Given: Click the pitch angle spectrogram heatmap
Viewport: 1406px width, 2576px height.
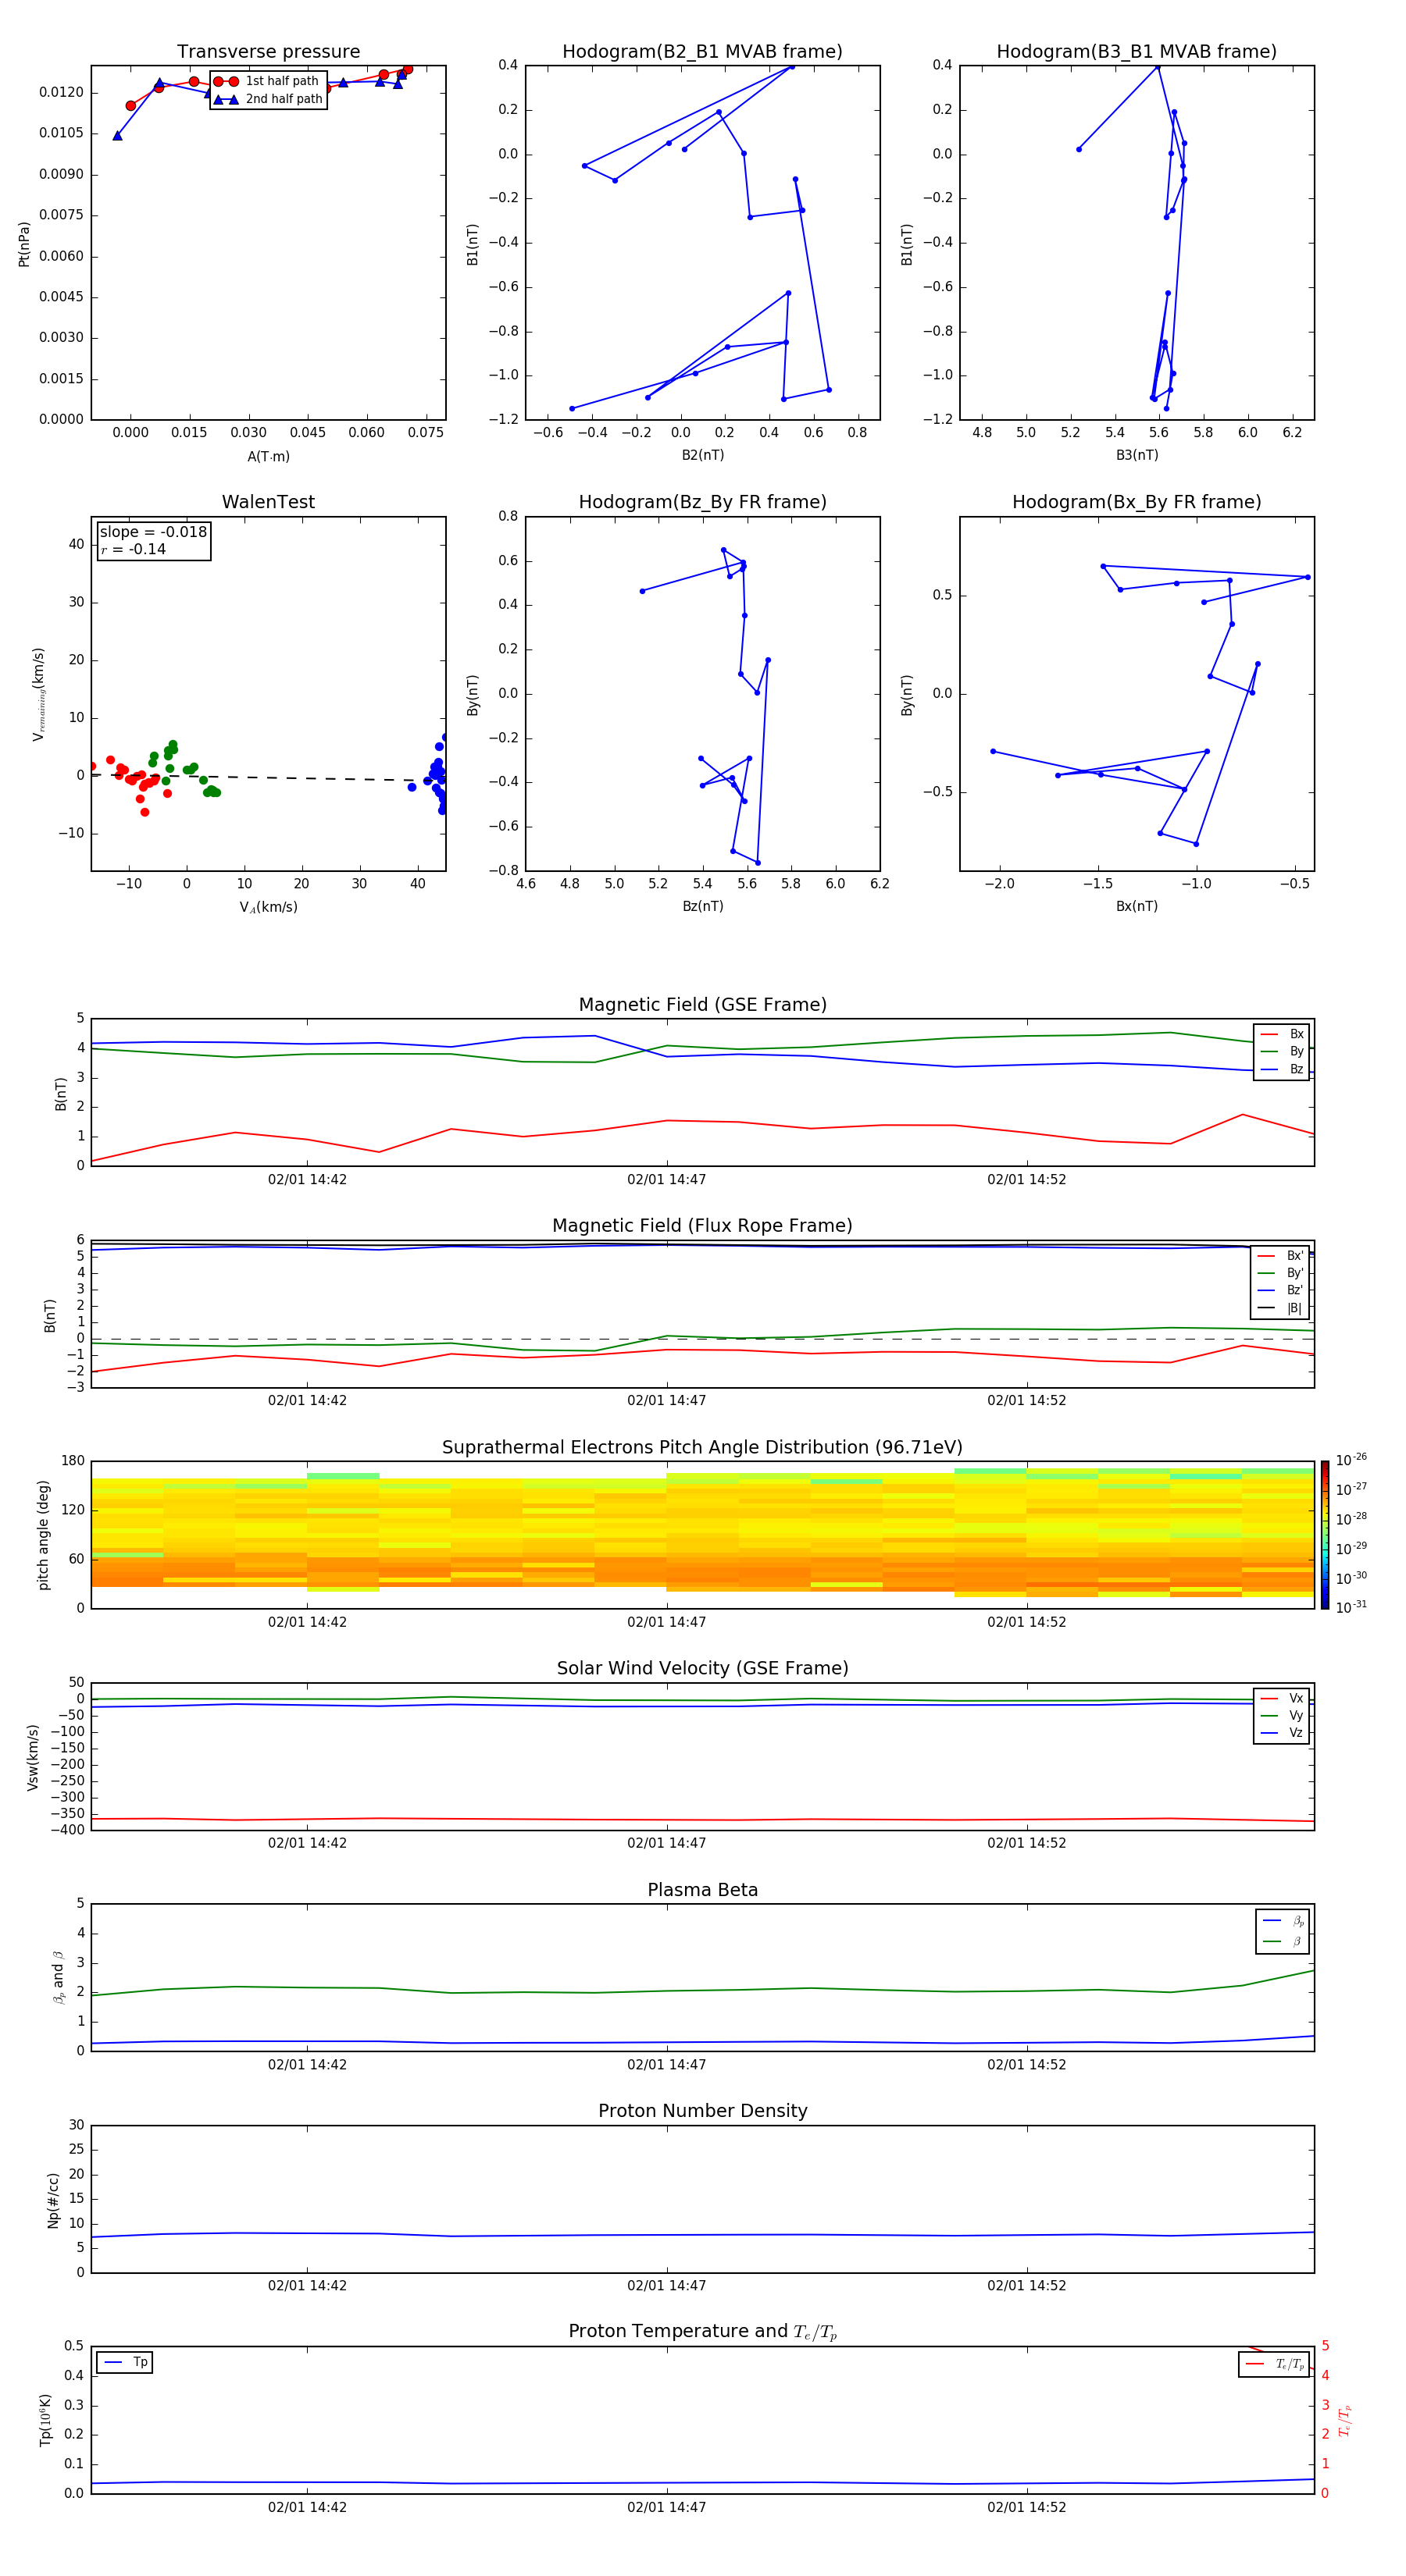Looking at the screenshot, I should tap(702, 1535).
